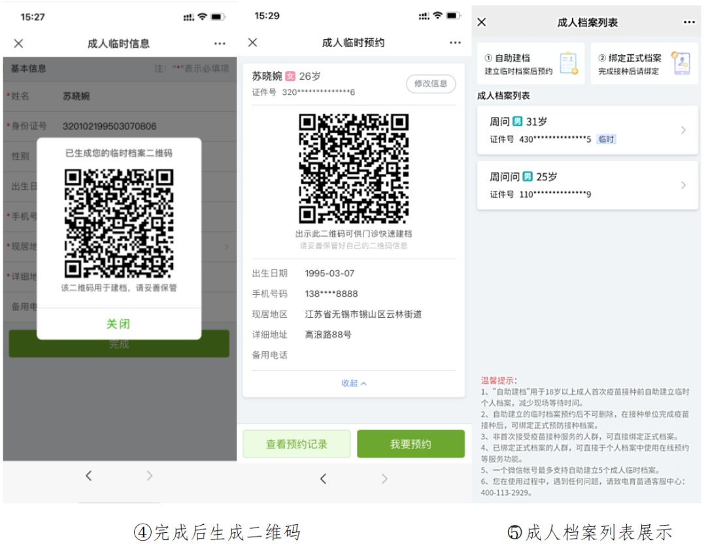The image size is (706, 557).
Task: Expand 周问问 25岁 profile entry chevron
Action: pyautogui.click(x=683, y=185)
